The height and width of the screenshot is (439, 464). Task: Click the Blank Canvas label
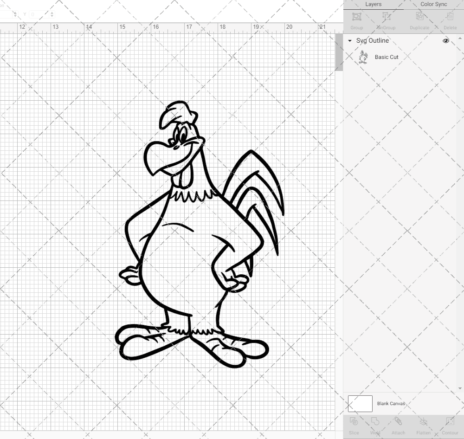[391, 403]
